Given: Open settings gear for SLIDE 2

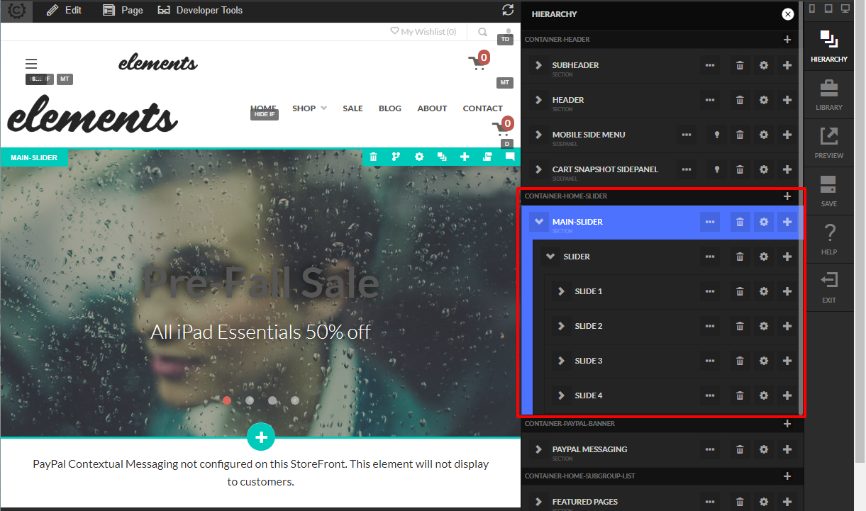Looking at the screenshot, I should pyautogui.click(x=764, y=326).
